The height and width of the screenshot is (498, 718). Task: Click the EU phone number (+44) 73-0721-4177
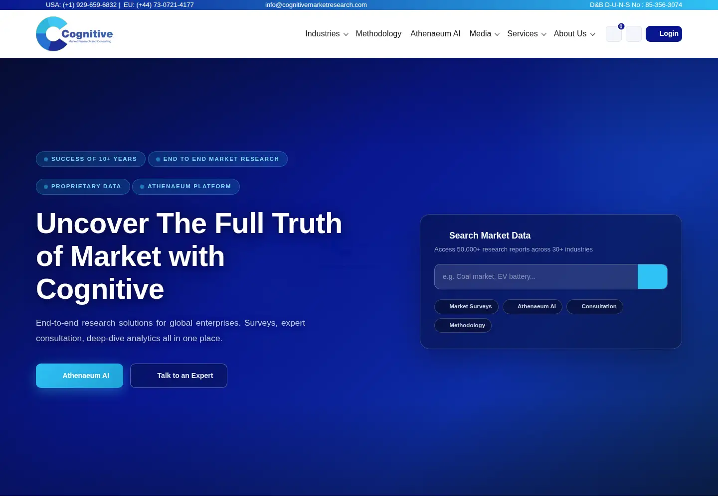tap(165, 5)
